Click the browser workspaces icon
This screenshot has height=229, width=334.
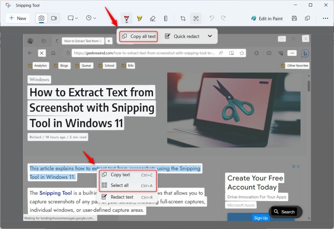click(44, 41)
